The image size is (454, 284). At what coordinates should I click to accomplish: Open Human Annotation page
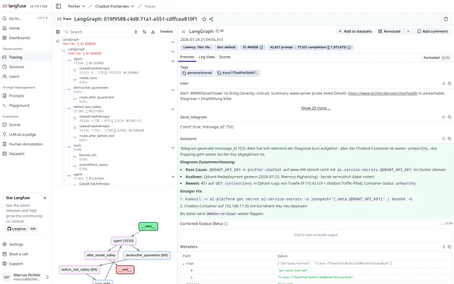(26, 144)
